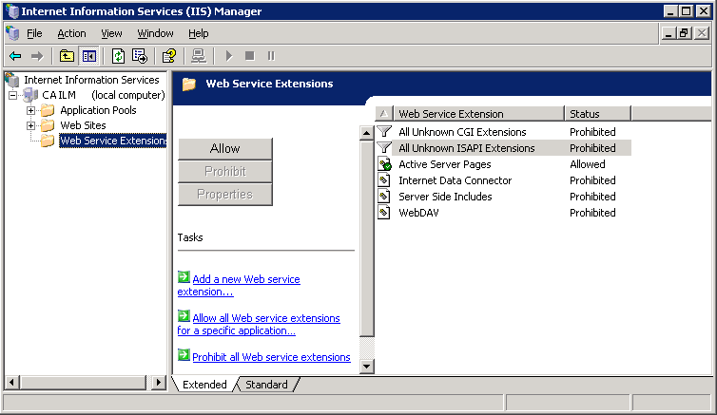
Task: Click the local computer server icon in tree
Action: (x=30, y=95)
